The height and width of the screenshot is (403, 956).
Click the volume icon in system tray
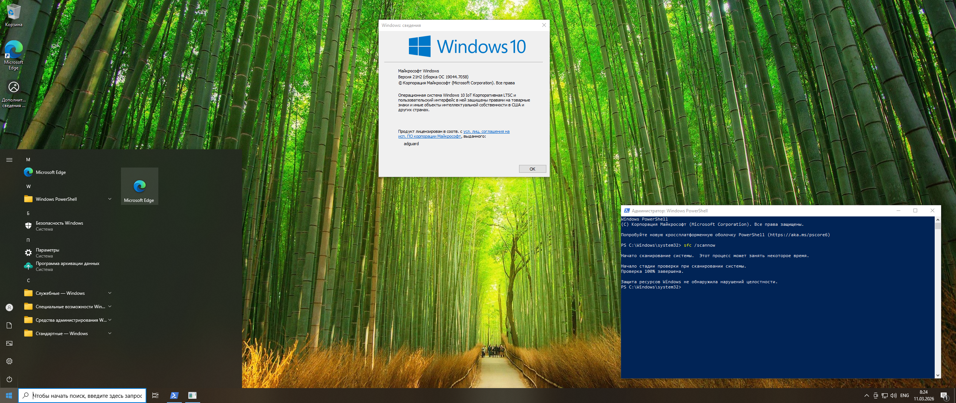click(x=893, y=396)
